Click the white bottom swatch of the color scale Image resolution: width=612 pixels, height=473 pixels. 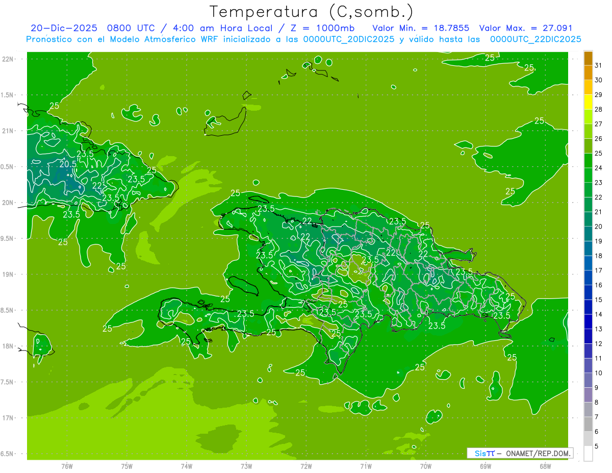pyautogui.click(x=588, y=454)
